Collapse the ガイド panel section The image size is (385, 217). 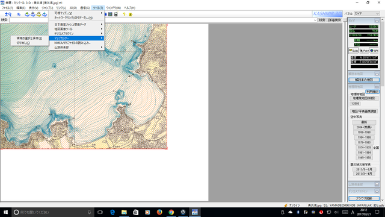377,21
